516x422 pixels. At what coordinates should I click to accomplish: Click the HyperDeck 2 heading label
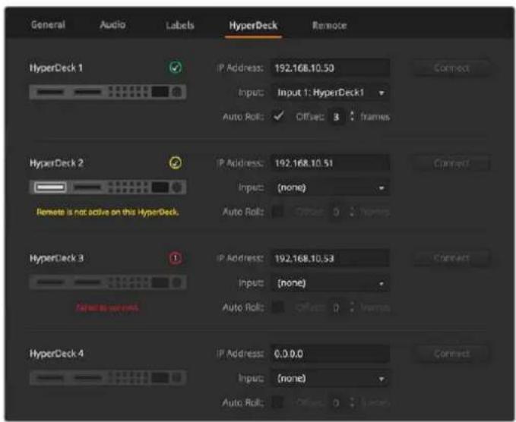[x=56, y=163]
